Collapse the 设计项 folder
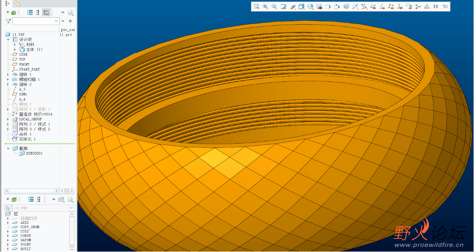The image size is (474, 252). click(x=8, y=40)
